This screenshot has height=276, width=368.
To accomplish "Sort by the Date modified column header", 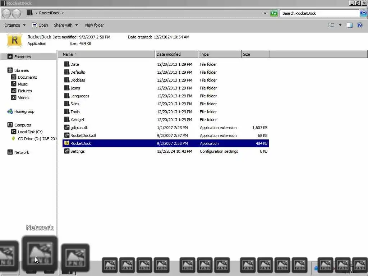I will point(176,54).
